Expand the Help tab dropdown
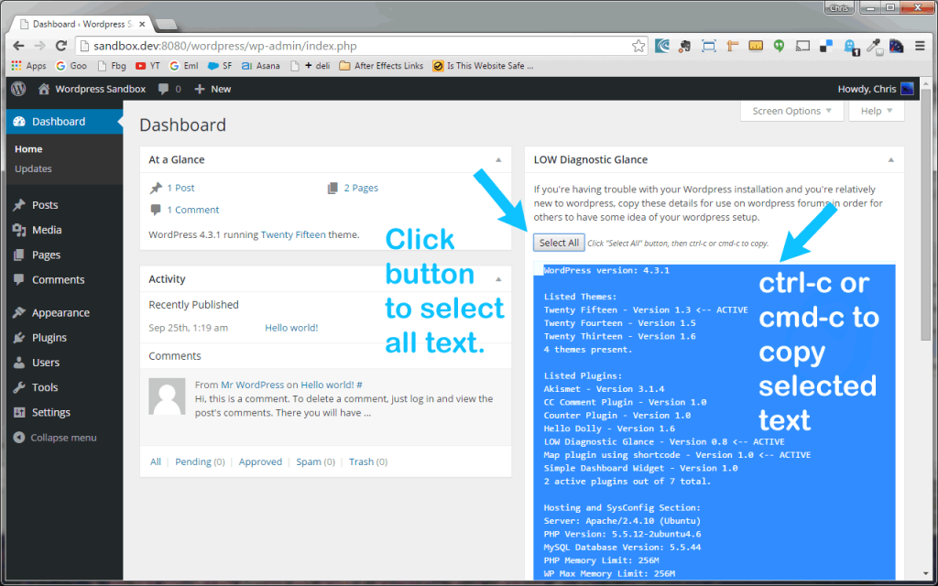This screenshot has height=586, width=938. 877,111
